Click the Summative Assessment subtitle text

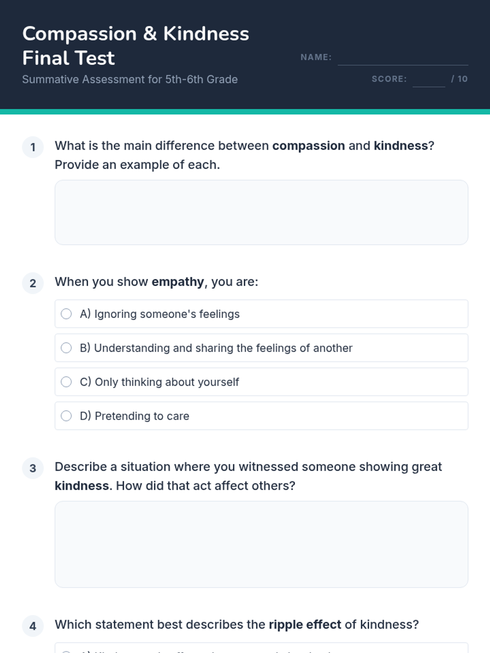(x=130, y=79)
